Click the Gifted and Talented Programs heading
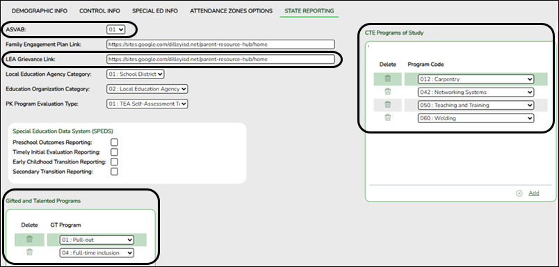The image size is (559, 267). click(x=43, y=201)
